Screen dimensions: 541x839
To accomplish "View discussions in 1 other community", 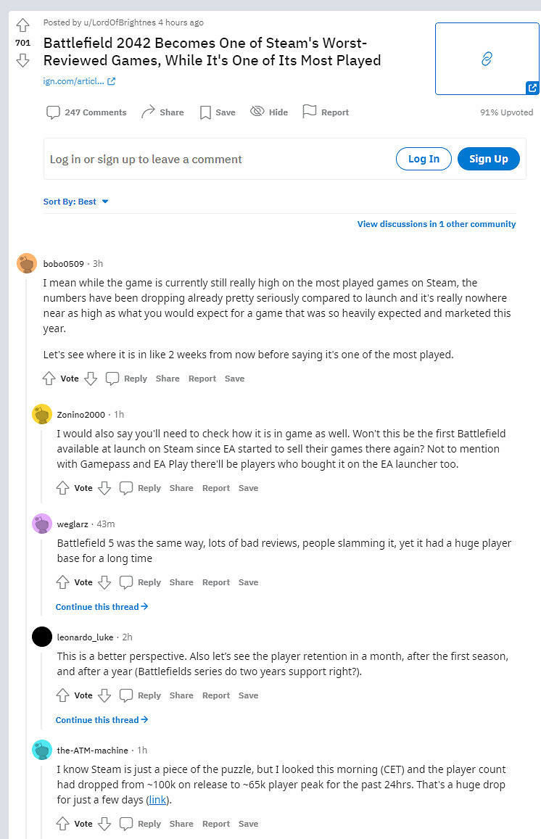I will coord(436,224).
